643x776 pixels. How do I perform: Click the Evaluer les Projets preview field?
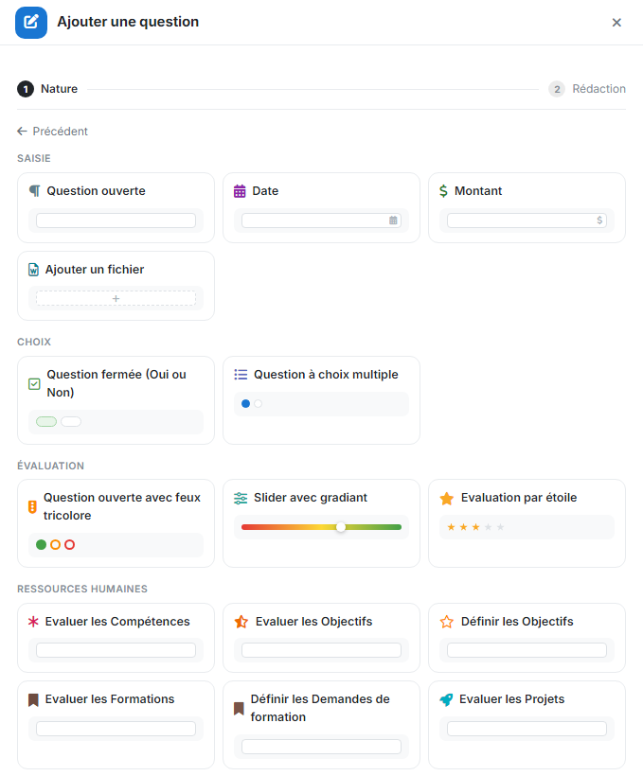click(x=527, y=729)
